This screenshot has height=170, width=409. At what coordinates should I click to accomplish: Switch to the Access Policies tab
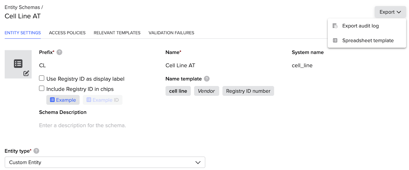pos(67,33)
